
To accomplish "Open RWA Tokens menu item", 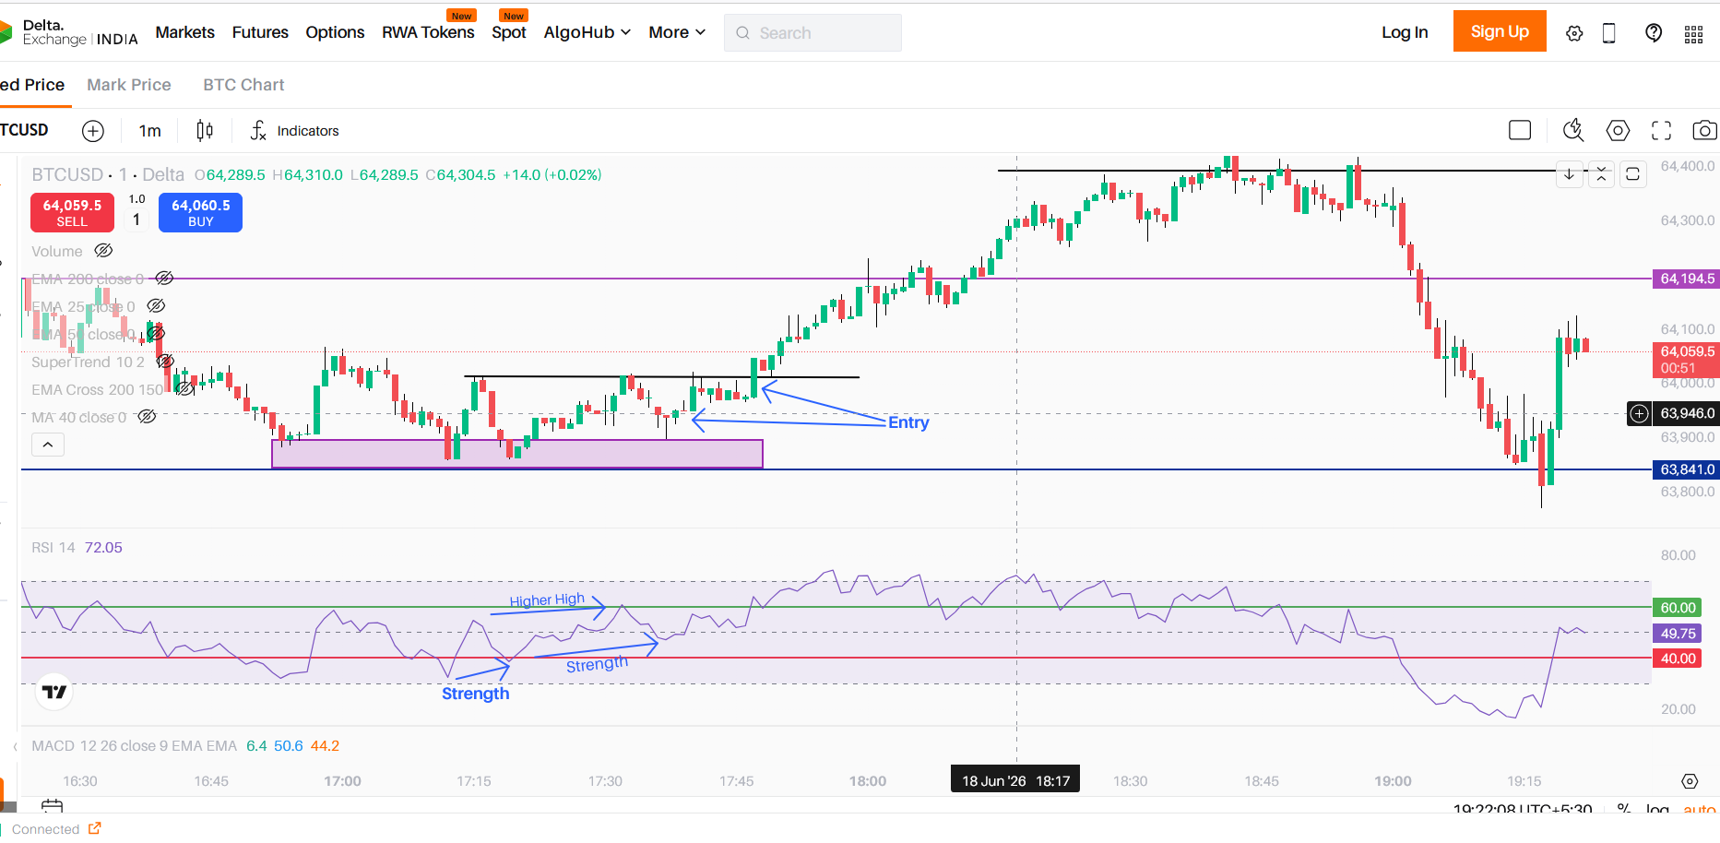I will point(428,32).
